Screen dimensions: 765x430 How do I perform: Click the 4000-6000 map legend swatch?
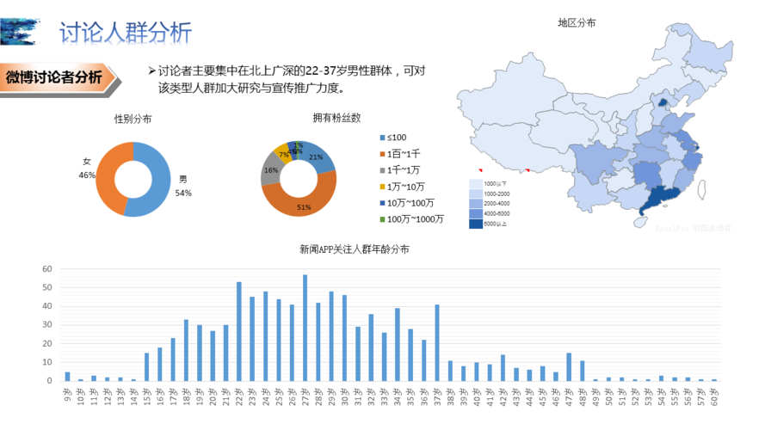pos(476,213)
